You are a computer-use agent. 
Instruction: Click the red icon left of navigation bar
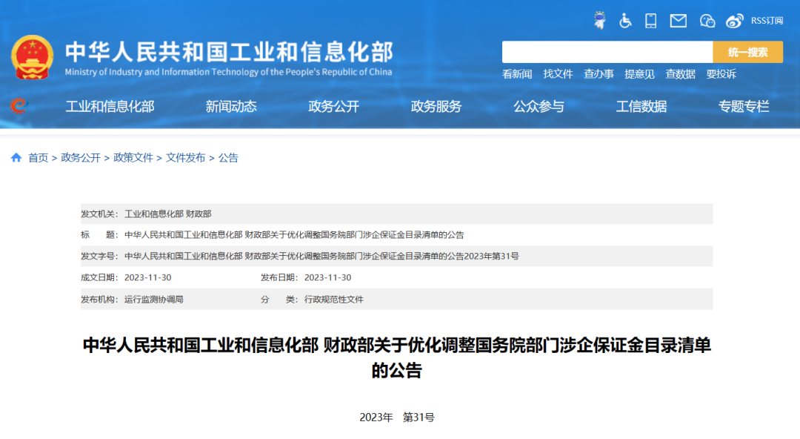[x=17, y=106]
